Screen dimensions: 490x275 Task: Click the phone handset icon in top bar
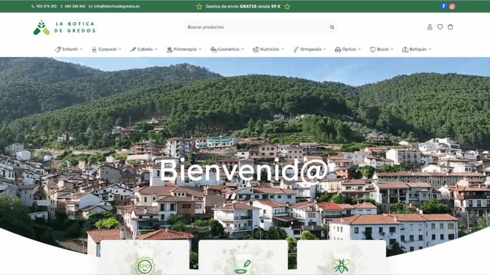[x=33, y=6]
